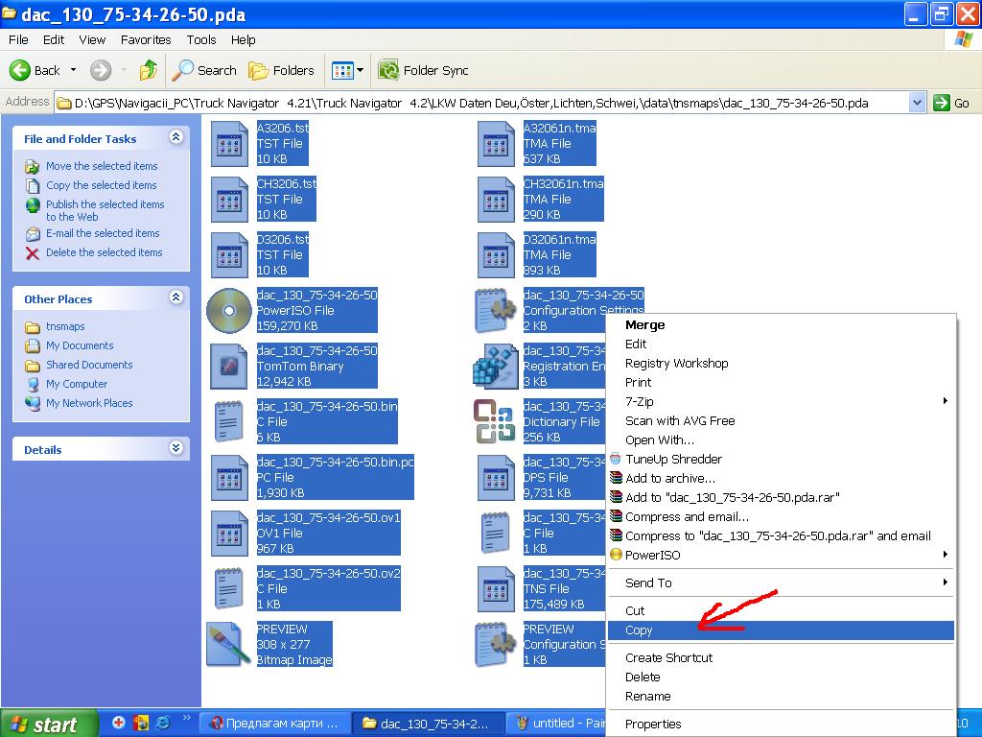Select the PREVIEW bitmap image icon
The width and height of the screenshot is (982, 737).
point(229,644)
